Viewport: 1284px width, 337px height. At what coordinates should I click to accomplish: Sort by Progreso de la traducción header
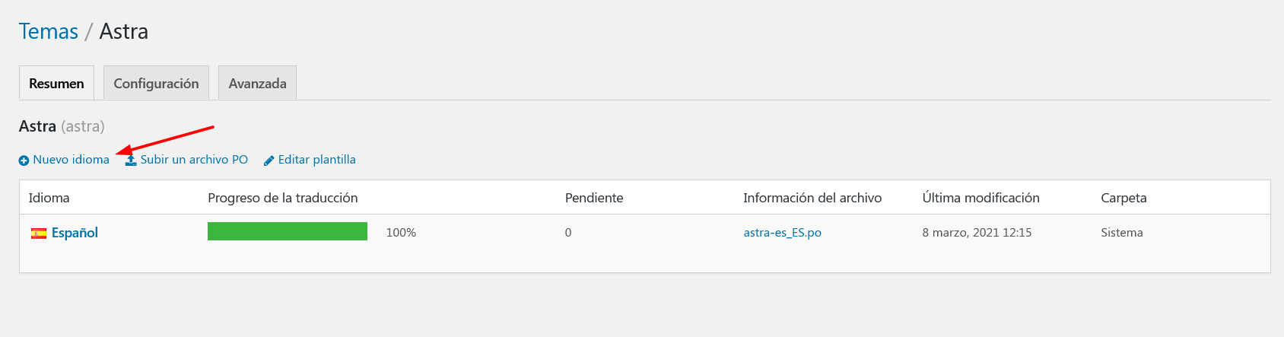[282, 198]
